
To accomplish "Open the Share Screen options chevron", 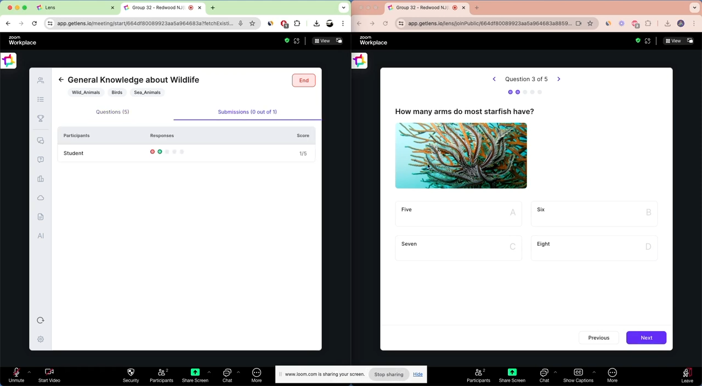I will pos(208,372).
